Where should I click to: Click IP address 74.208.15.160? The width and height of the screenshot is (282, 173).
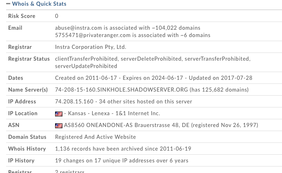(74, 102)
